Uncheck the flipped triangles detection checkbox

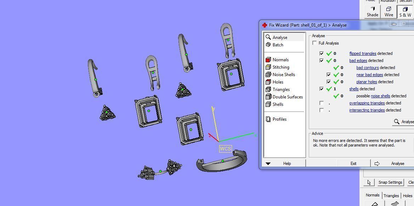click(x=321, y=53)
